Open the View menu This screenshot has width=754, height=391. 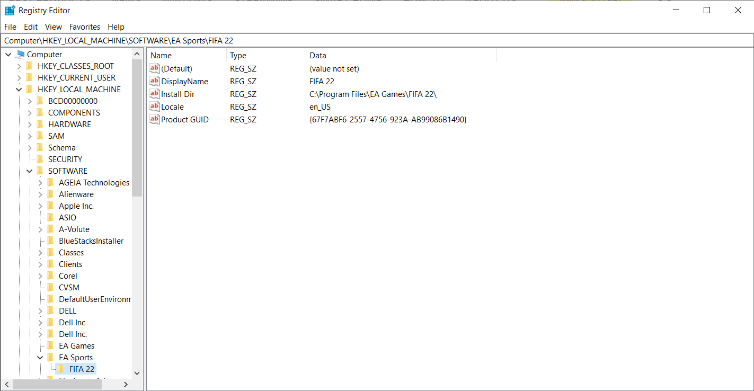pos(53,26)
